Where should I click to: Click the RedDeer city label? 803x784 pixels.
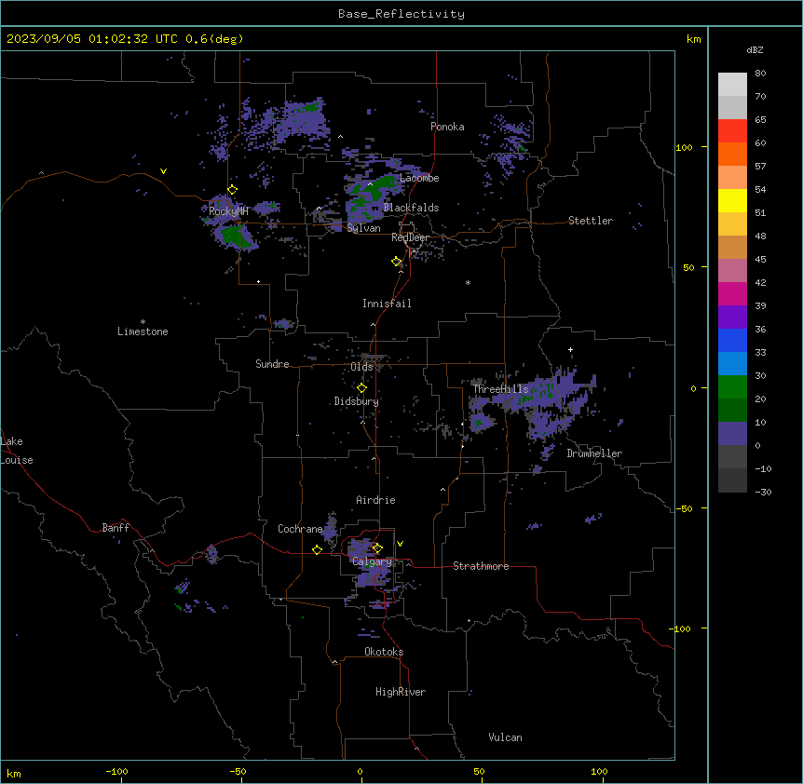410,237
